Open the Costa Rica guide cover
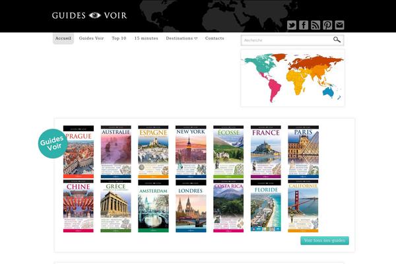The height and width of the screenshot is (264, 396). [x=228, y=206]
